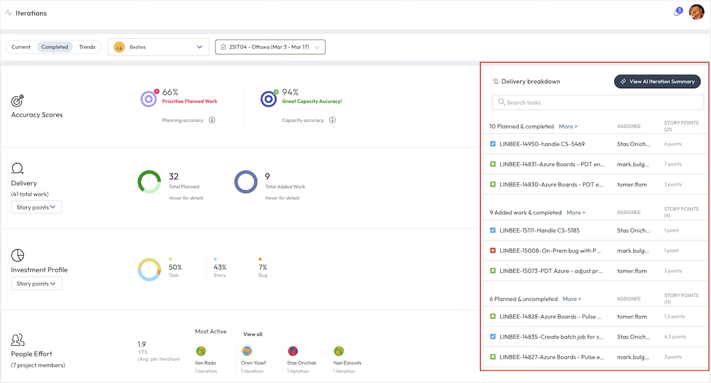711x383 pixels.
Task: Click the Investment Profile donut chart
Action: pyautogui.click(x=149, y=269)
